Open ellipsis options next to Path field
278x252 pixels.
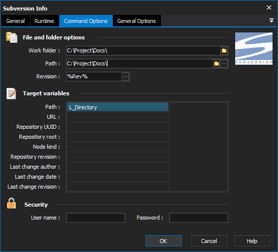224,63
